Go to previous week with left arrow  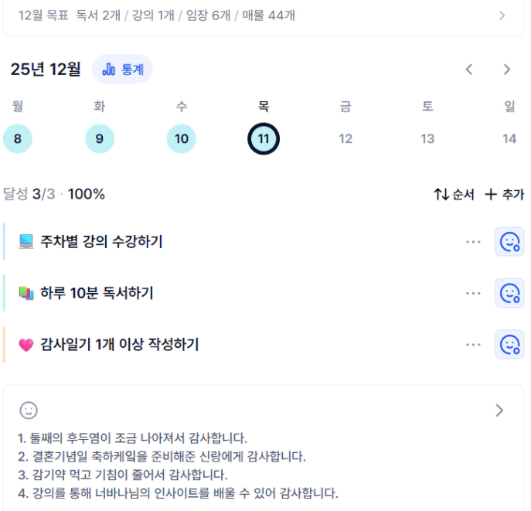(x=469, y=70)
